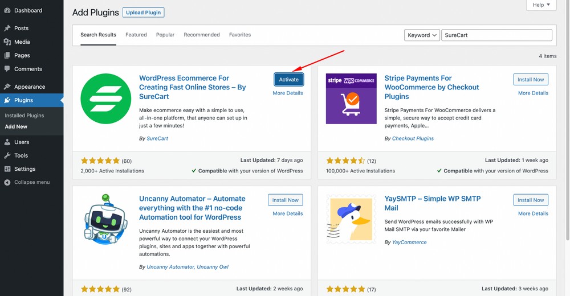The width and height of the screenshot is (570, 296).
Task: Click the SureCart green logo thumbnail
Action: coord(106,98)
